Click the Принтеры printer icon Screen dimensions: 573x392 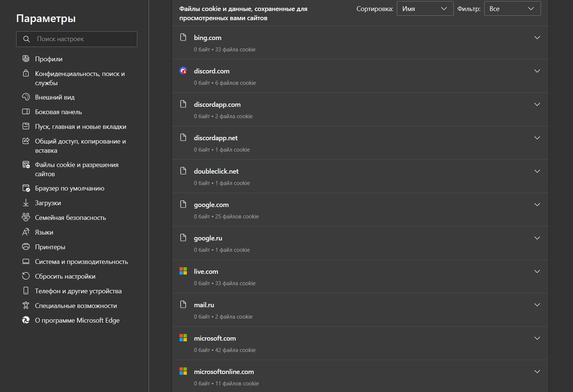click(x=26, y=247)
